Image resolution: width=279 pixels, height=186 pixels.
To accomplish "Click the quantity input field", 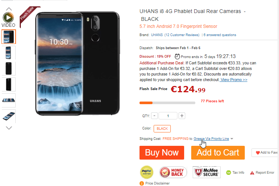I will (168, 116).
